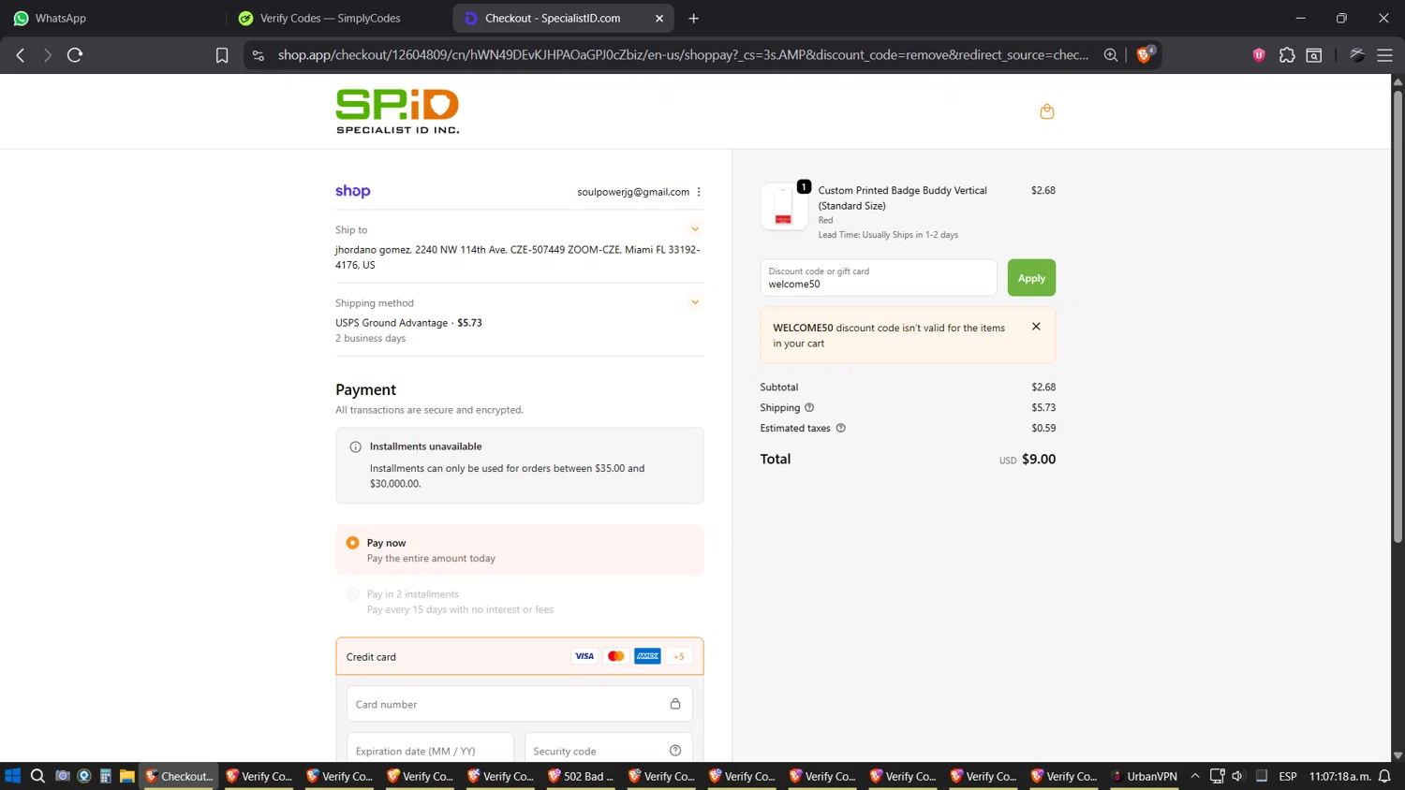The width and height of the screenshot is (1405, 790).
Task: Click the Security code help icon
Action: 675,751
